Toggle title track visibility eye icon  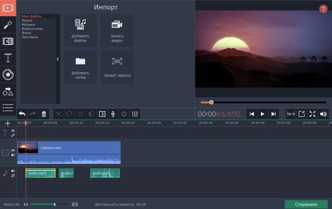pyautogui.click(x=13, y=130)
